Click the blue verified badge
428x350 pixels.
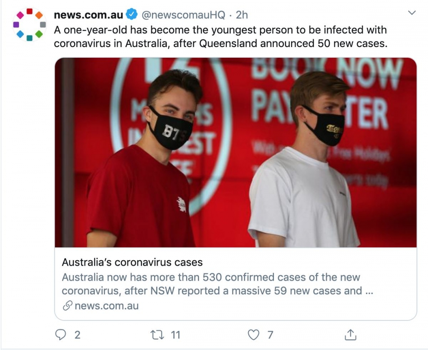[131, 15]
